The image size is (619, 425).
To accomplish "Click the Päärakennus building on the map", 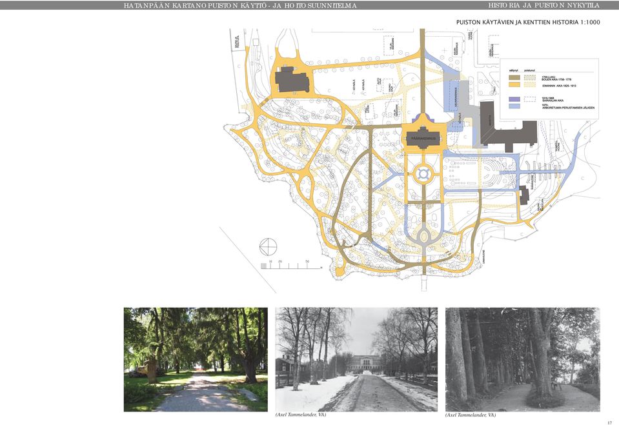I will [x=423, y=138].
